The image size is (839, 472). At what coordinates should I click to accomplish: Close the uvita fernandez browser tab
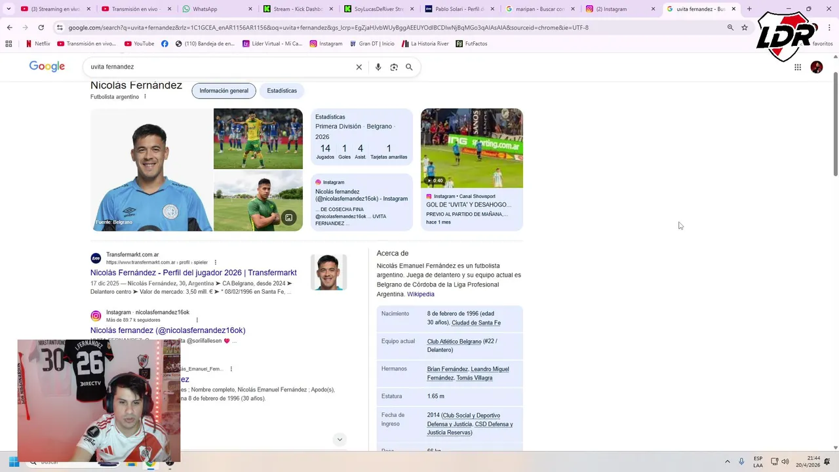(734, 9)
